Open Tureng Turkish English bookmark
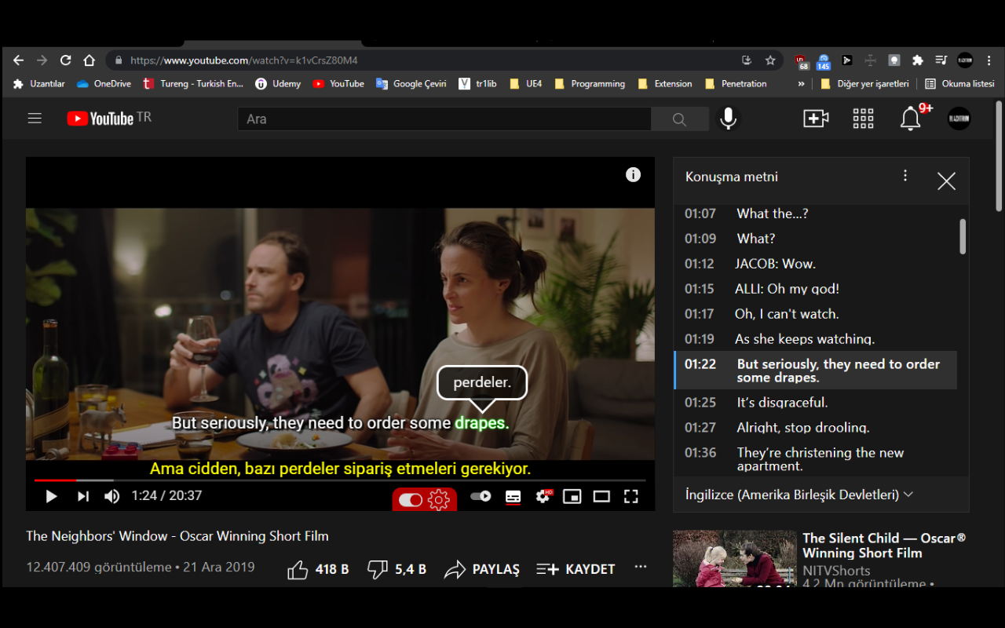 tap(193, 84)
